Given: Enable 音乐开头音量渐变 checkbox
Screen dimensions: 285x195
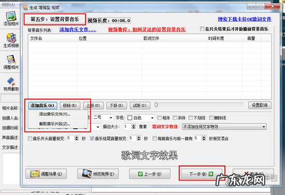Looking at the screenshot, I should tap(30, 138).
